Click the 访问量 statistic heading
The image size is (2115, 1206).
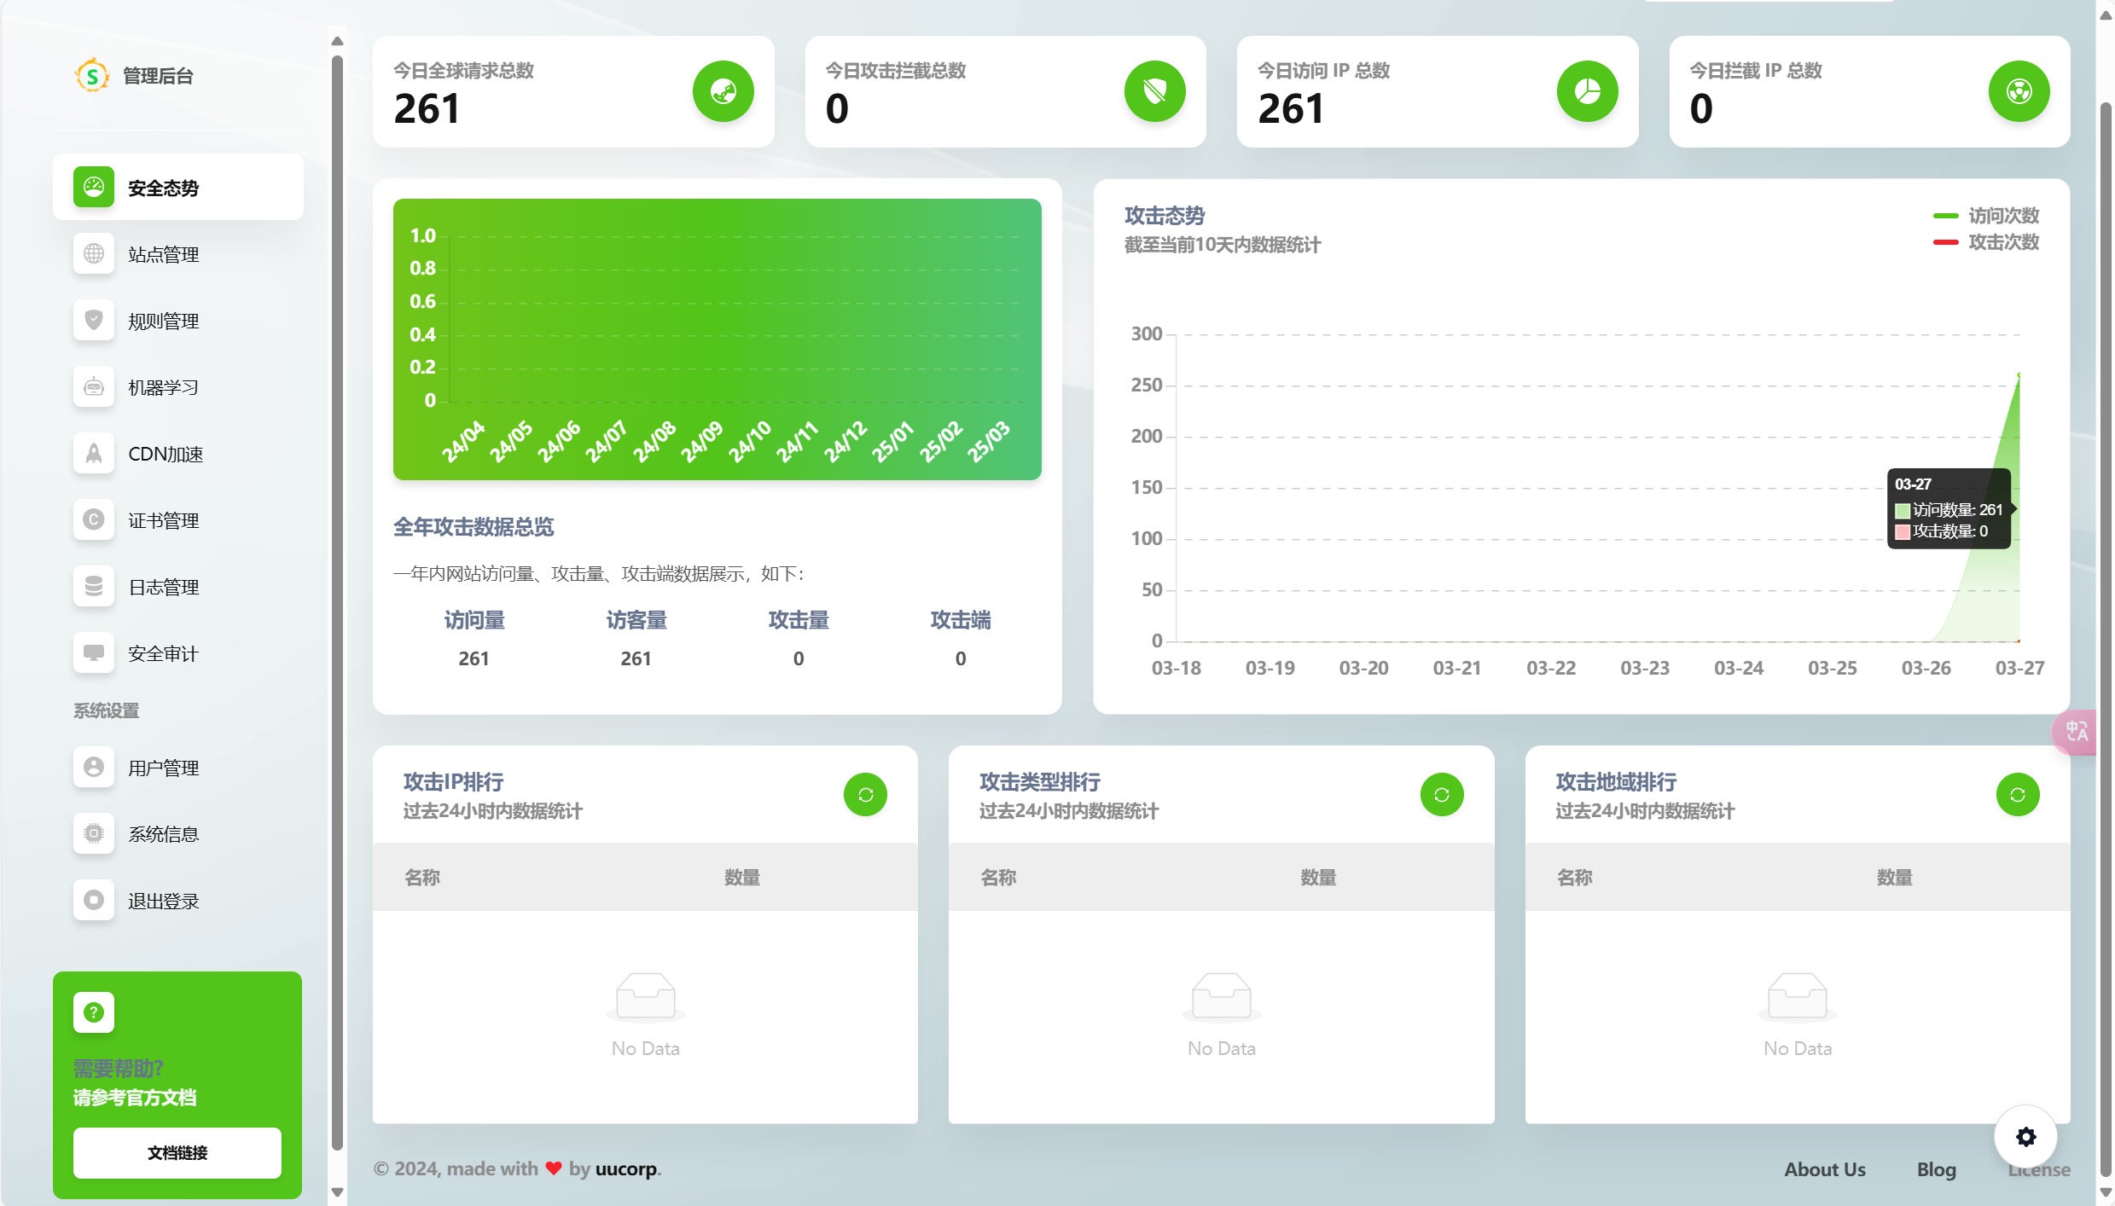coord(474,620)
